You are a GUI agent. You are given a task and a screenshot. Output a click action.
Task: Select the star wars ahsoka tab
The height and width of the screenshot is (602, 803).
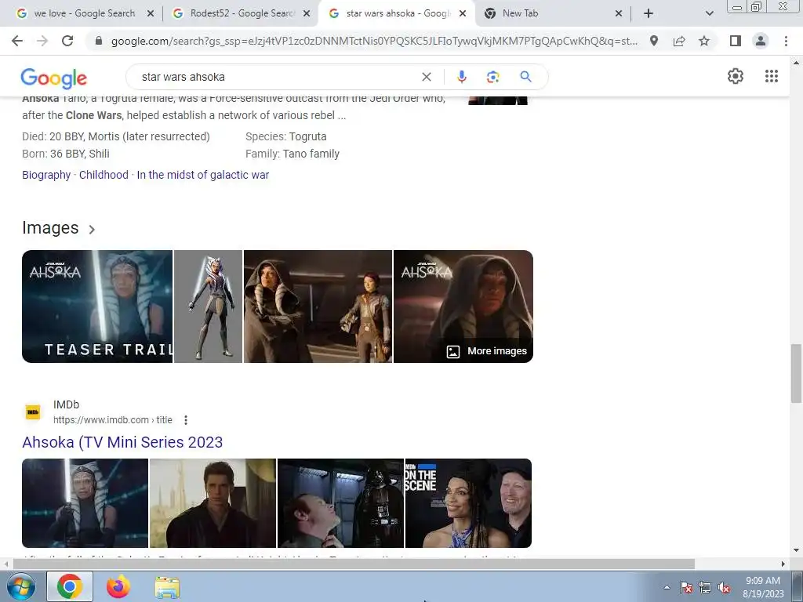tap(397, 13)
